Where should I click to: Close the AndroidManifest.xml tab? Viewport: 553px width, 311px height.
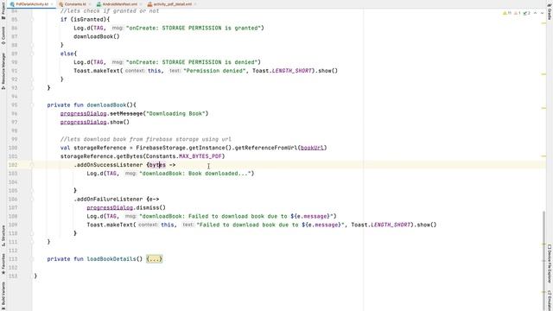point(141,4)
